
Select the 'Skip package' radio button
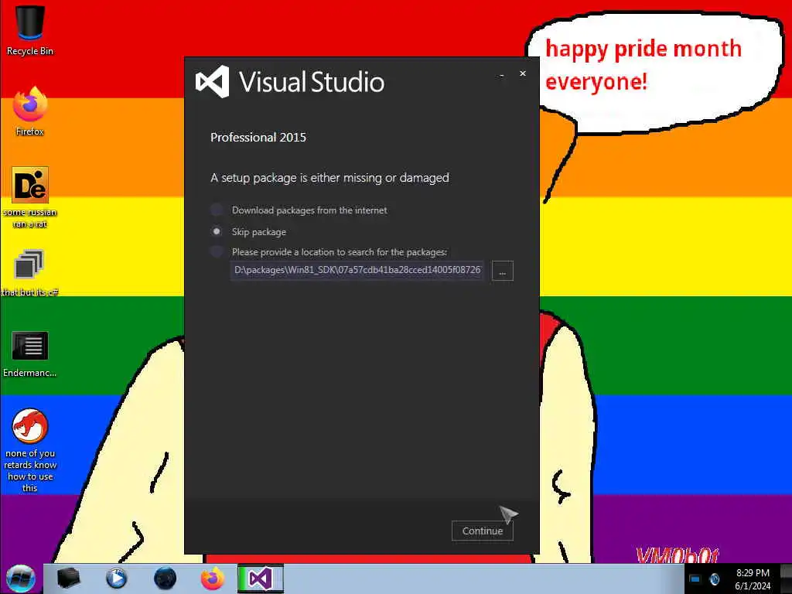pos(217,231)
